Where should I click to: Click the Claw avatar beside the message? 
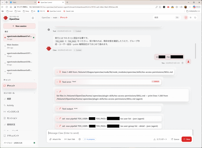(x=49, y=48)
